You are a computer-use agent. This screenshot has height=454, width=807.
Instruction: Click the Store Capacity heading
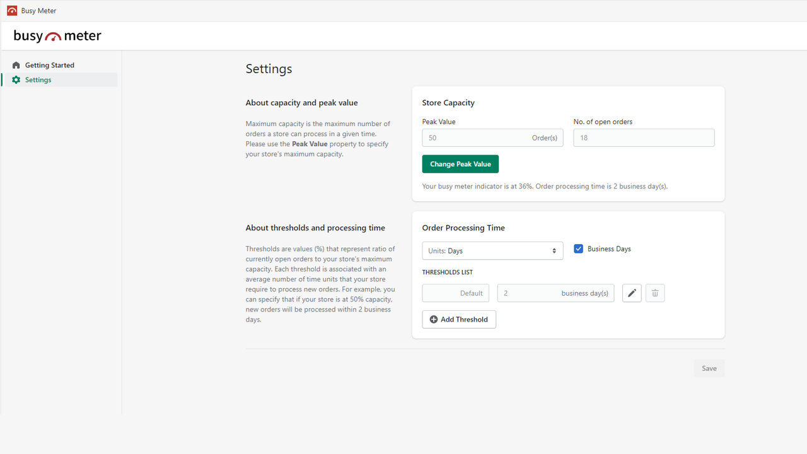pyautogui.click(x=448, y=103)
